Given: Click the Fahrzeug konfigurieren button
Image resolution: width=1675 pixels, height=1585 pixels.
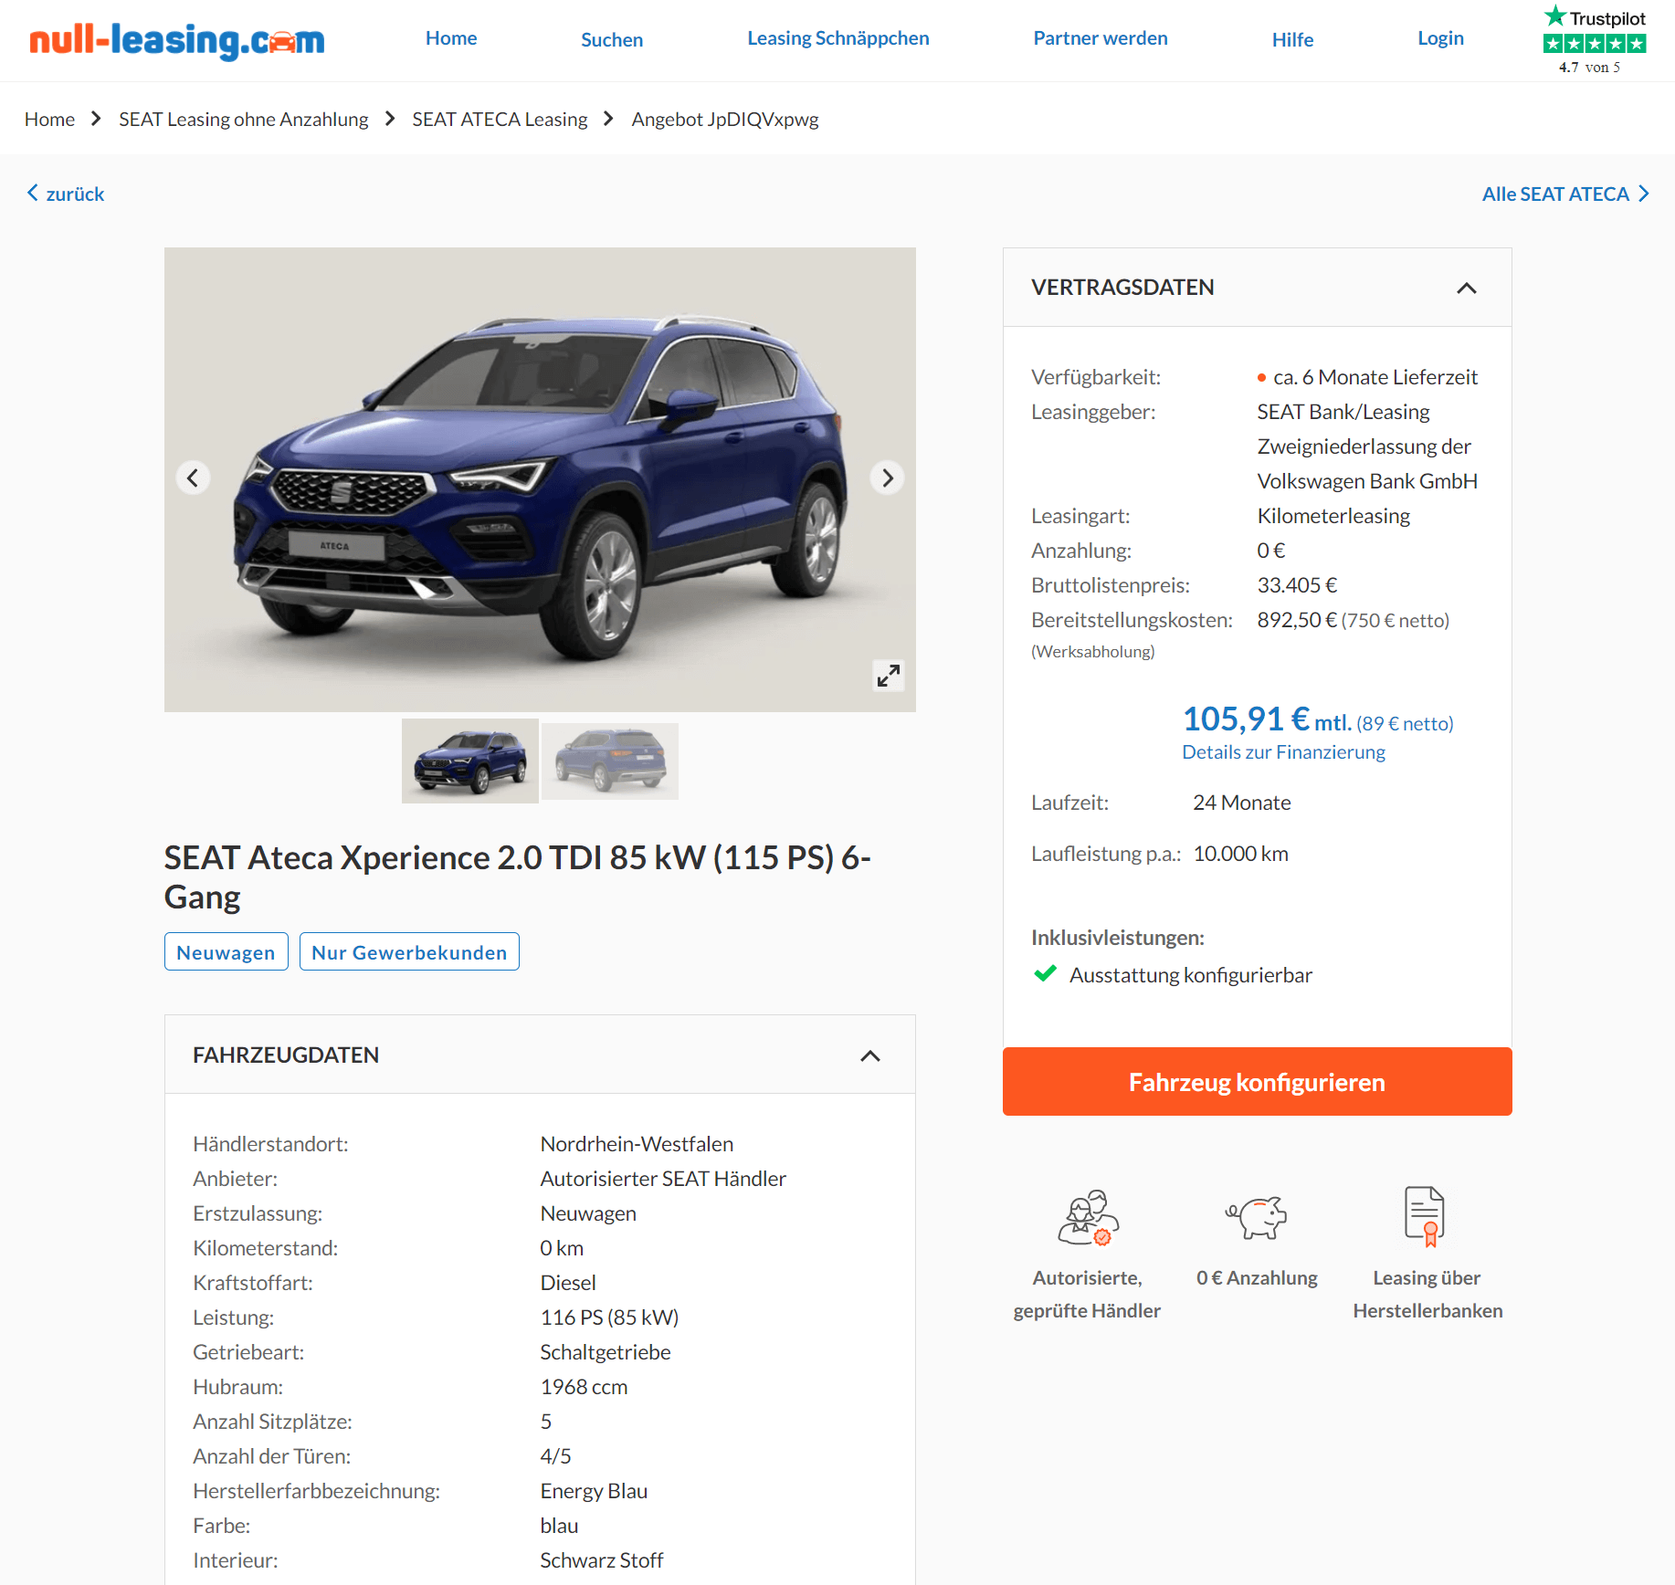Looking at the screenshot, I should (1257, 1081).
